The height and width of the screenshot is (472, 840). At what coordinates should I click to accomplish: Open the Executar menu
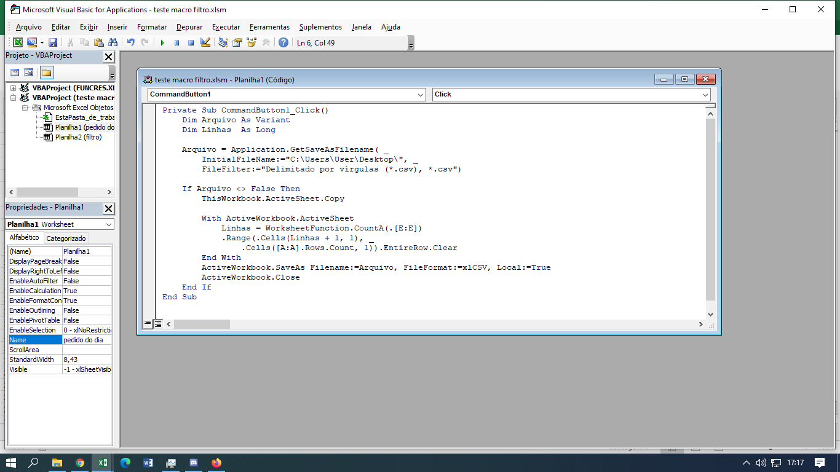tap(226, 27)
